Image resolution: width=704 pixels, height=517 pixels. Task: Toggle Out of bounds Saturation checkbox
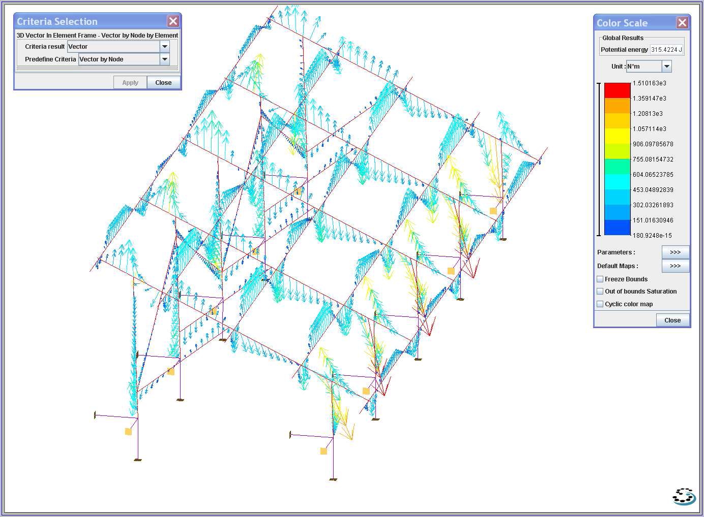point(600,292)
